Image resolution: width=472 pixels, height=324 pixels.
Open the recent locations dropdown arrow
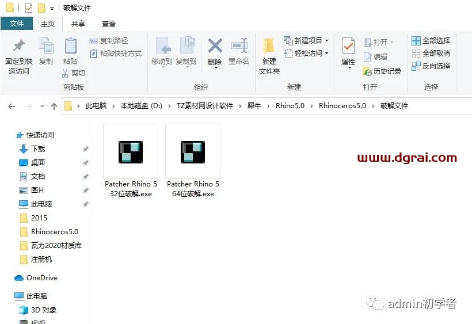42,106
